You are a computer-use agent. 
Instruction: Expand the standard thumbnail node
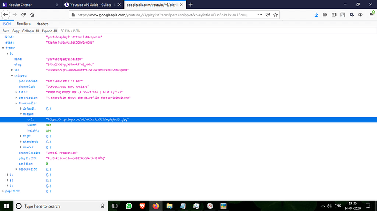[x=21, y=142]
